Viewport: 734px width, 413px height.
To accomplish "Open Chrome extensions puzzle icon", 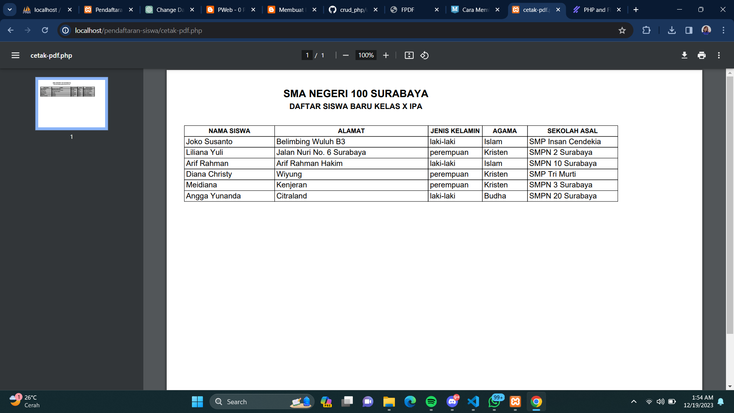I will (646, 30).
